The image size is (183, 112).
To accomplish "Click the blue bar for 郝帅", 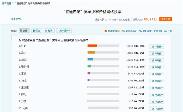I will pyautogui.click(x=90, y=59).
